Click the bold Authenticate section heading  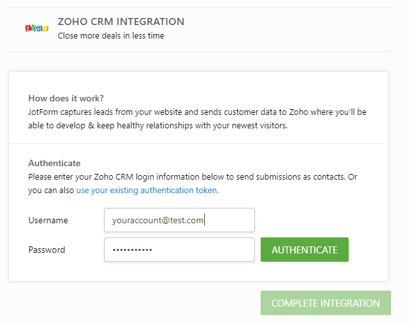(x=55, y=163)
